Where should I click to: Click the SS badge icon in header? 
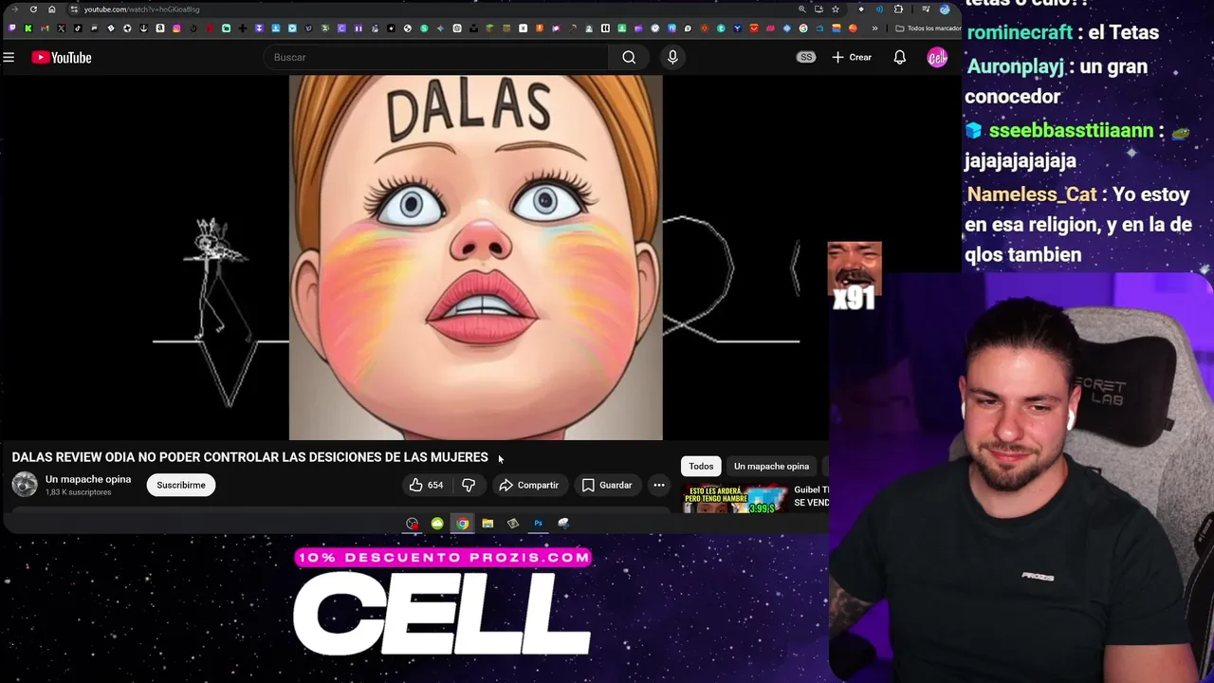pyautogui.click(x=806, y=58)
